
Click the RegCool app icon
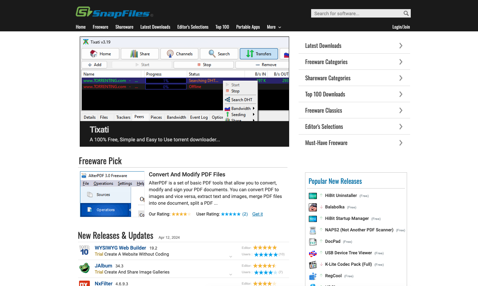click(x=313, y=276)
